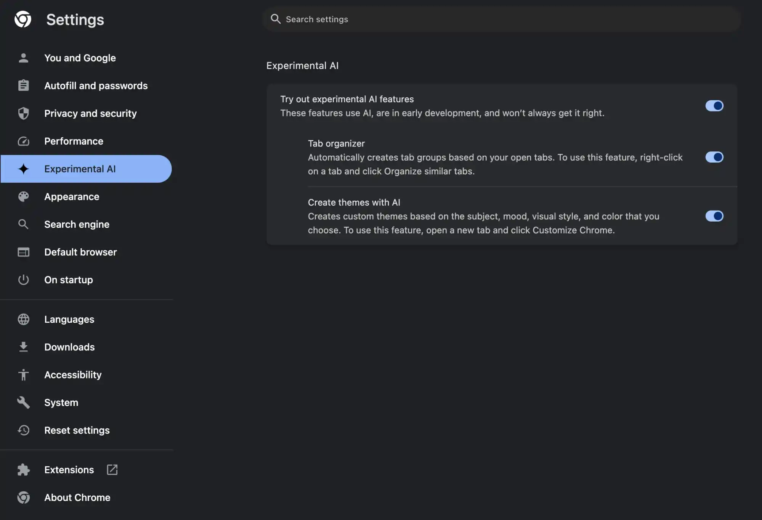Go to Default browser settings

pos(86,252)
